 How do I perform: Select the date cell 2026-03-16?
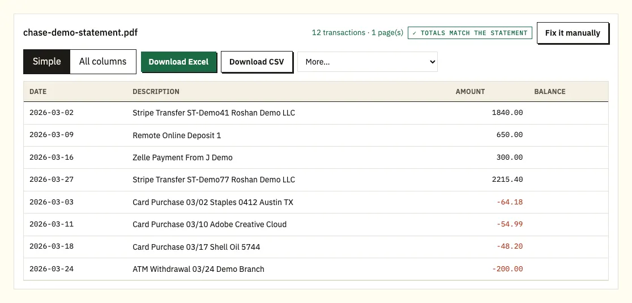pos(52,157)
